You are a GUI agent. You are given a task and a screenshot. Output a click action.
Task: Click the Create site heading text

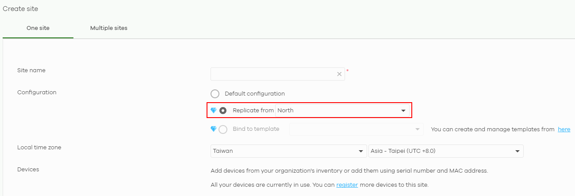(20, 9)
